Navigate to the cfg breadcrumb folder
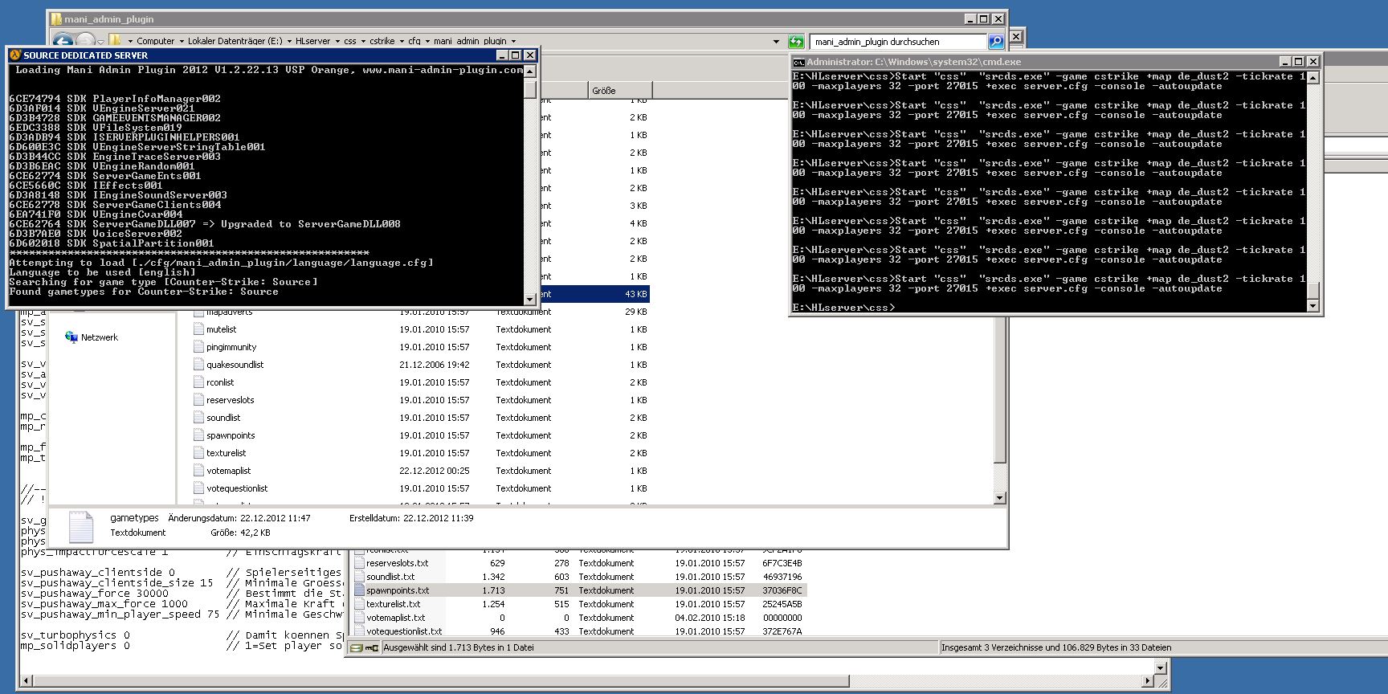 click(x=414, y=41)
